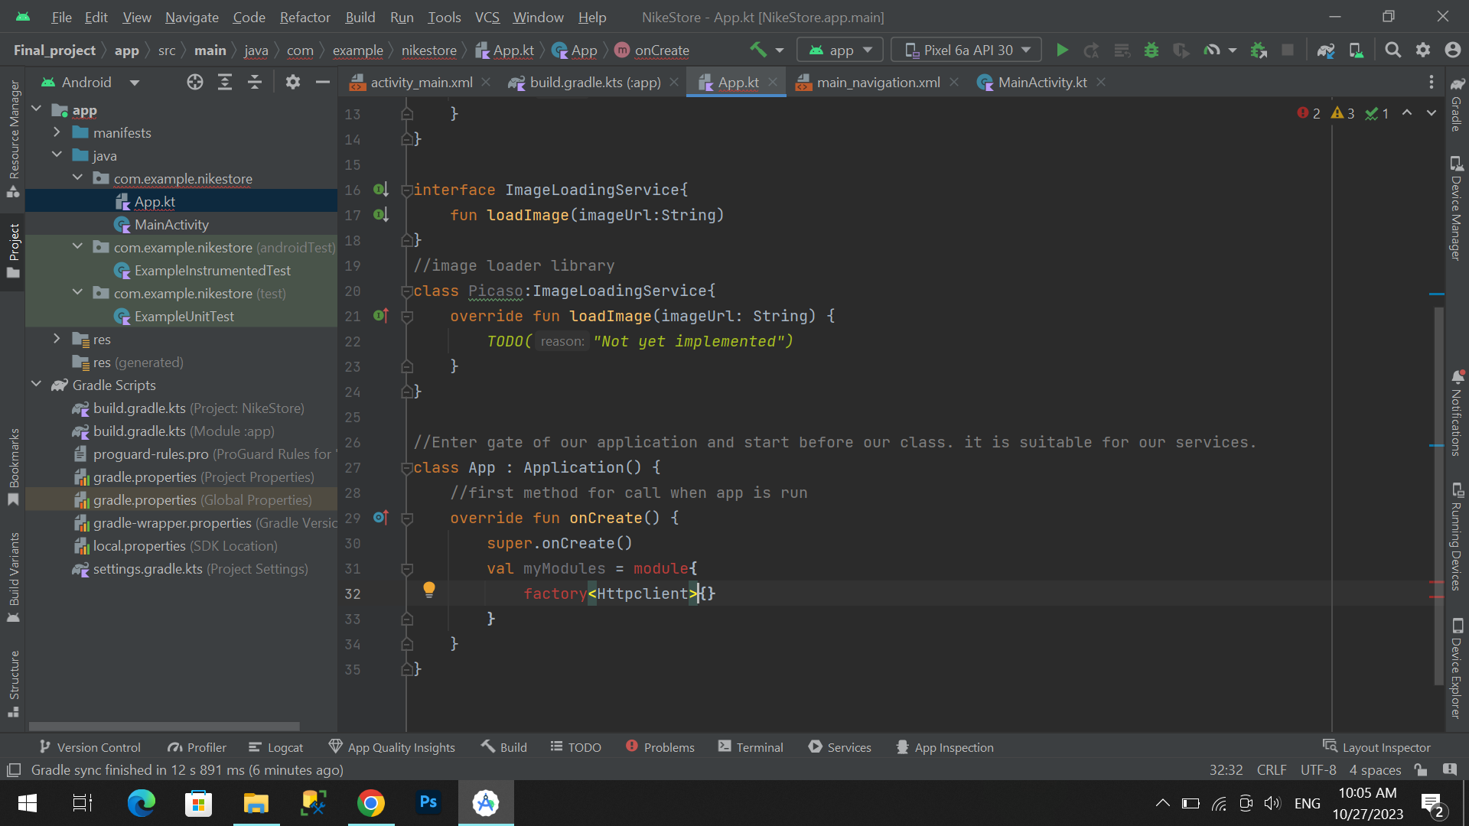The image size is (1469, 826).
Task: Run the app with the green play button
Action: (x=1062, y=50)
